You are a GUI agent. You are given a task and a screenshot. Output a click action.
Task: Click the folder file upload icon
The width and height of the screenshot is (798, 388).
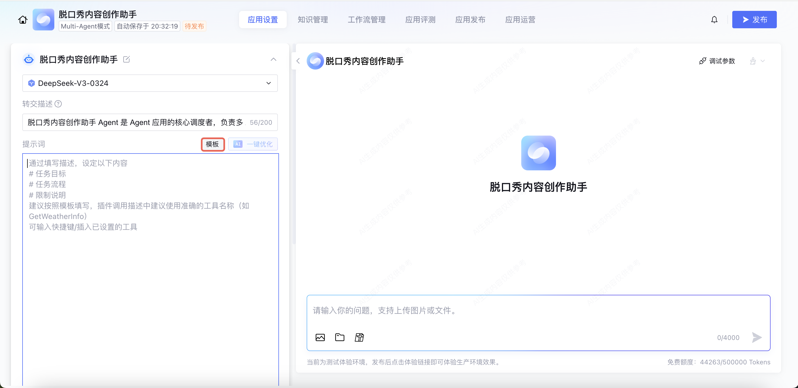point(340,337)
